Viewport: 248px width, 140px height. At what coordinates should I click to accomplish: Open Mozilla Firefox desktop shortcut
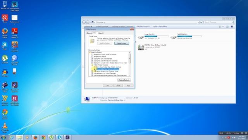pyautogui.click(x=5, y=33)
